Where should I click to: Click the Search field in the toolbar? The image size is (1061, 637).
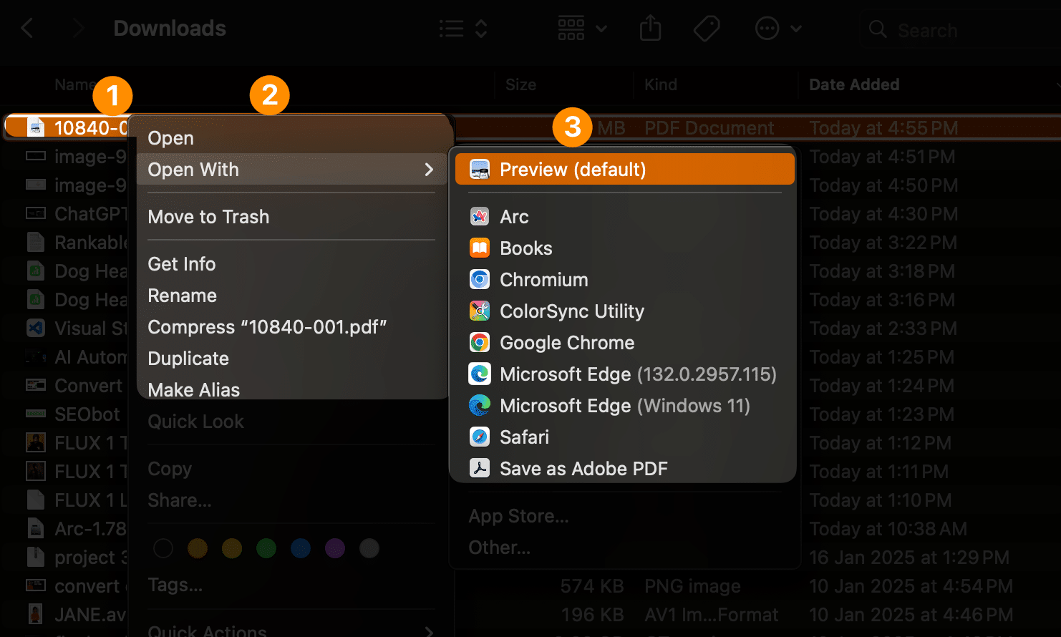pyautogui.click(x=959, y=30)
